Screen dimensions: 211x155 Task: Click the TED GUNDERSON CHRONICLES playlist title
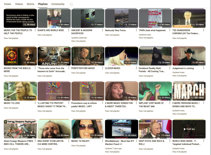(186, 32)
